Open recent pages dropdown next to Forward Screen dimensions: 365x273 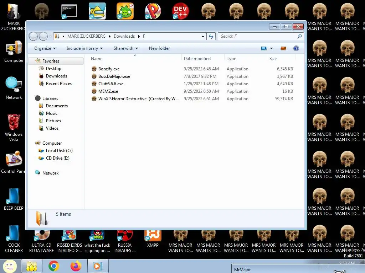coord(50,36)
